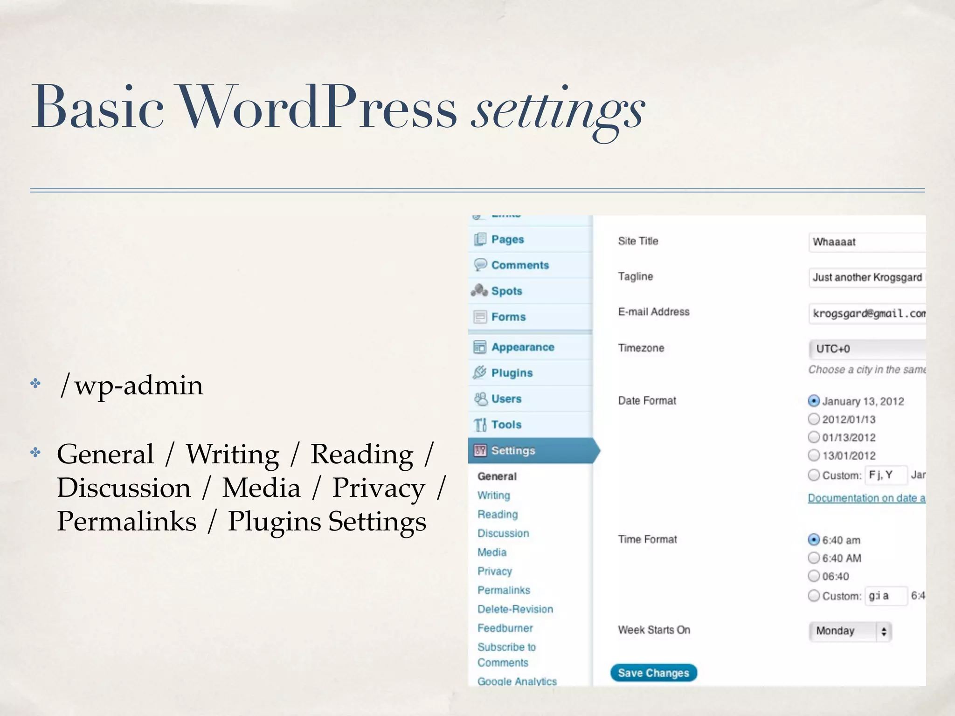
Task: Click the Forms icon in sidebar
Action: click(480, 317)
